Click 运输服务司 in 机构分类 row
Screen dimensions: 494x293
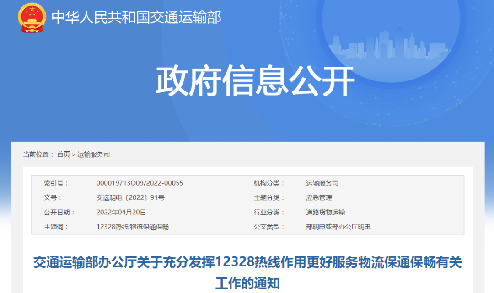322,183
